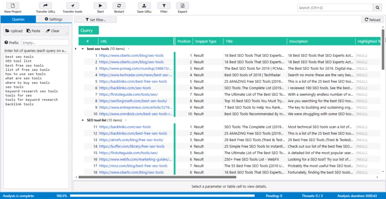This screenshot has height=199, width=386.
Task: Open the ahrefs.com free-seo-tools link
Action: [x=131, y=140]
